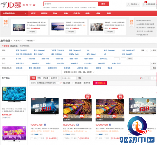Confirm price range with 确定 button
The height and width of the screenshot is (145, 157).
coord(130,59)
